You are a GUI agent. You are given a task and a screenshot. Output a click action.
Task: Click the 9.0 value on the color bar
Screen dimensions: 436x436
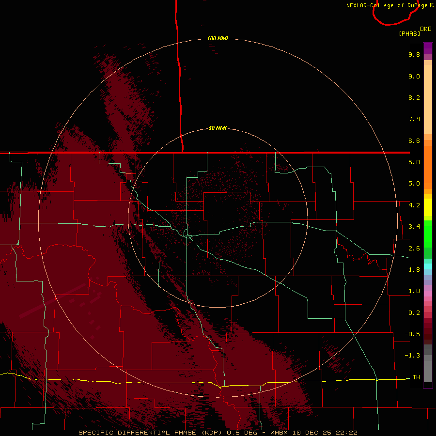[414, 76]
